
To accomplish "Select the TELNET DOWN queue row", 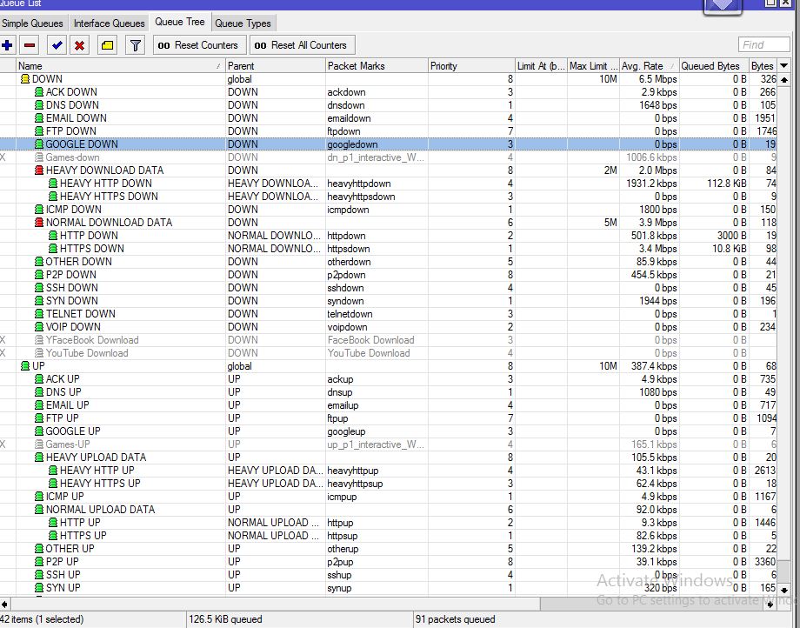I will 389,314.
